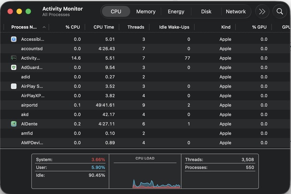Switch to the Disk tab
Image resolution: width=291 pixels, height=194 pixels.
(206, 12)
